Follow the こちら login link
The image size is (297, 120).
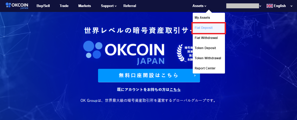pos(175,90)
